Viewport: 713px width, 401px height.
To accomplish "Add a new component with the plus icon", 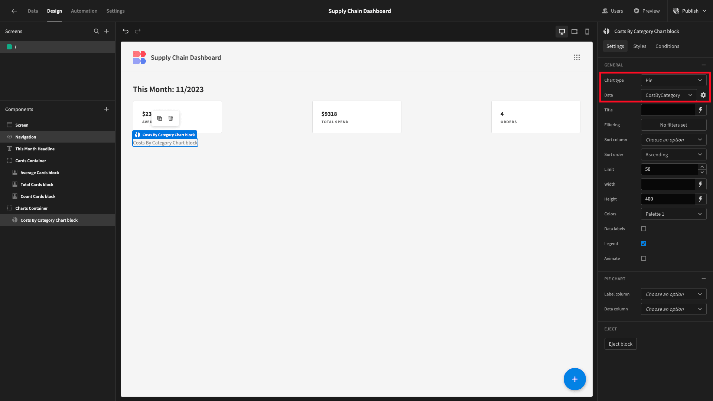I will pos(107,109).
